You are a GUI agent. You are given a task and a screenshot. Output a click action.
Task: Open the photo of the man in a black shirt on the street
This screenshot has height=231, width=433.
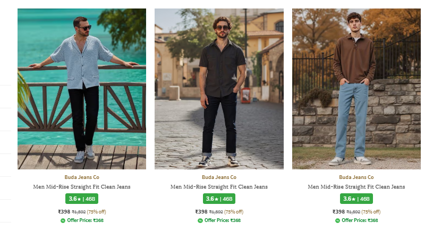[x=219, y=89]
